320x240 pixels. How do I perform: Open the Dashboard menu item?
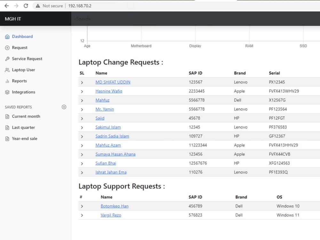22,36
